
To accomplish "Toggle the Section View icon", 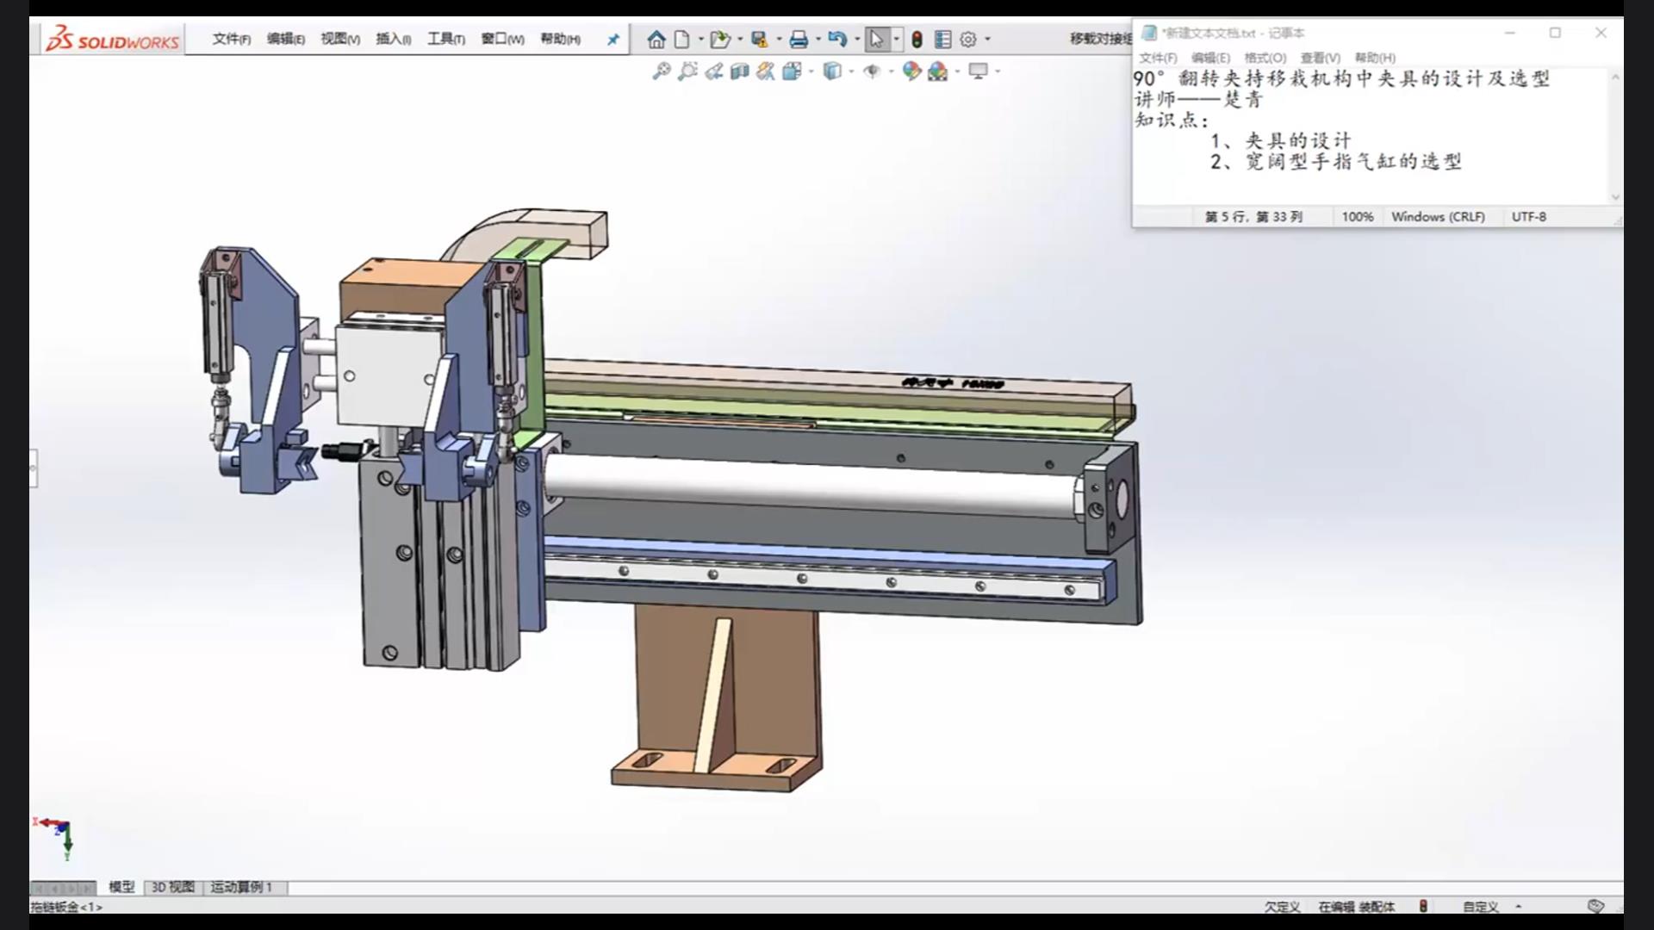I will 739,71.
